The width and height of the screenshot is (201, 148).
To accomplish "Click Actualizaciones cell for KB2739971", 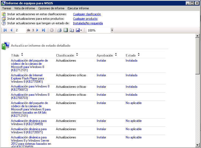I will pos(66,129).
